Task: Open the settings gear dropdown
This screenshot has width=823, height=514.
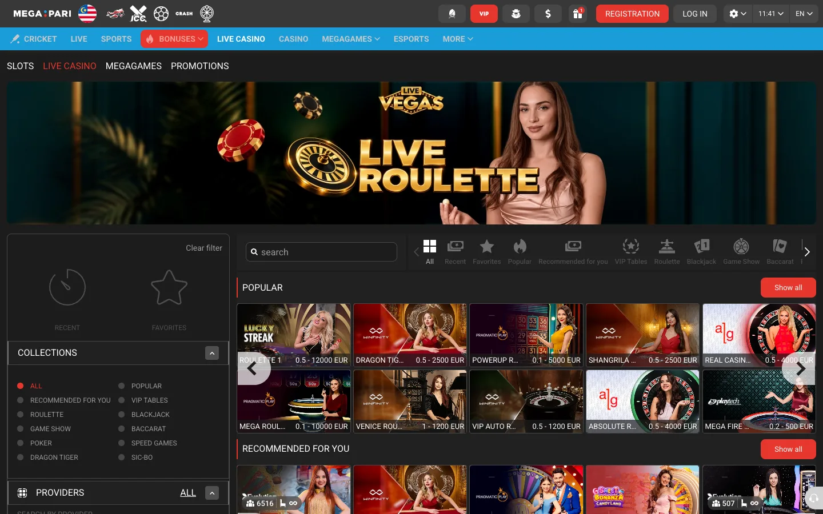Action: (738, 14)
